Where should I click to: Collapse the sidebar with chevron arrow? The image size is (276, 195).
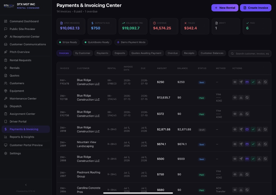(26, 185)
